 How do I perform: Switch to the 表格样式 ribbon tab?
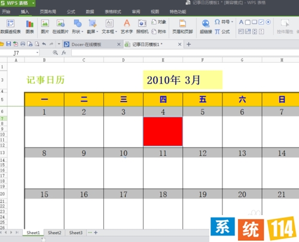(x=113, y=12)
